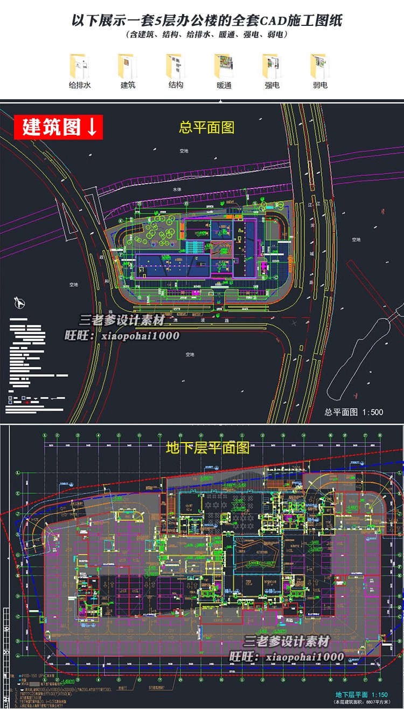
Task: Select the 建筑 folder label
Action: pos(128,85)
